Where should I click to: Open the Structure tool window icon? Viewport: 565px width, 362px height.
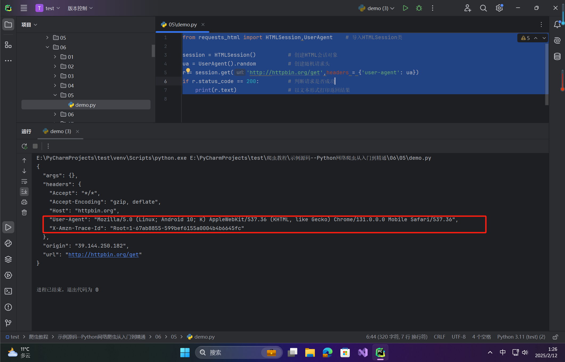(x=8, y=45)
